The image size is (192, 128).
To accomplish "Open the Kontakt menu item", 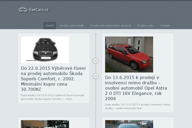I will coord(165,26).
